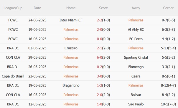Click the 5-13(5-4) corner stat

[x=168, y=48]
